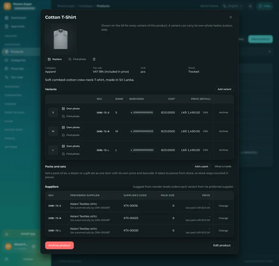
Task: Edit retail price of variant S
Action: click(205, 113)
